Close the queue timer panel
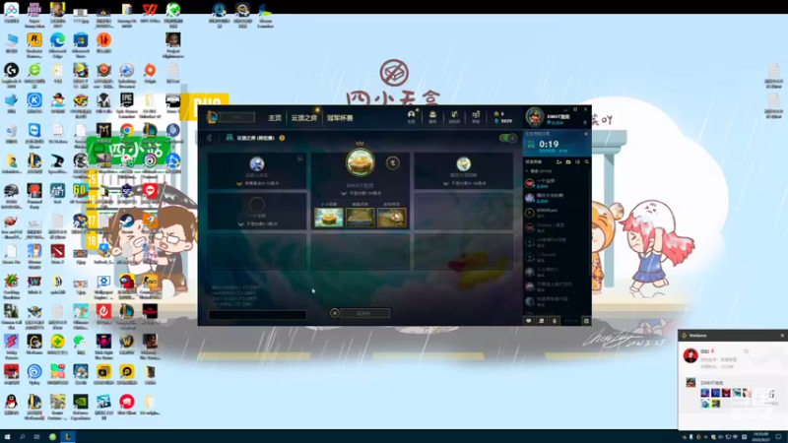This screenshot has height=443, width=788. click(x=585, y=134)
